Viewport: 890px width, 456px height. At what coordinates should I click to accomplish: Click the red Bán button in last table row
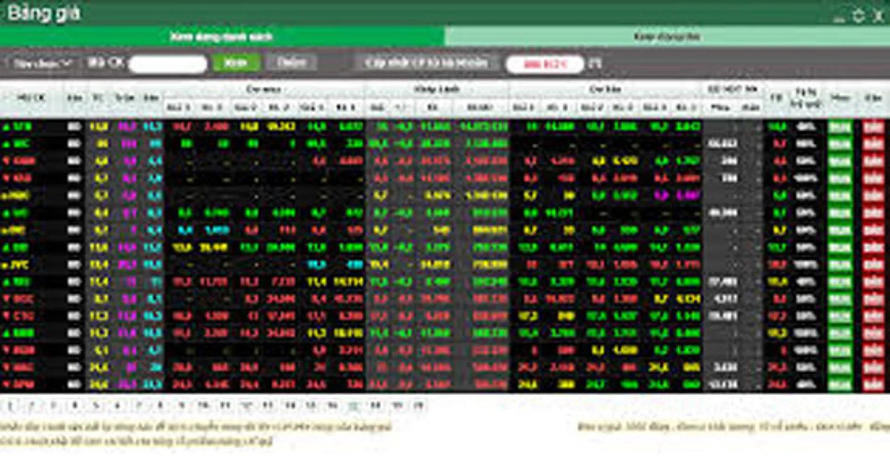tap(873, 385)
